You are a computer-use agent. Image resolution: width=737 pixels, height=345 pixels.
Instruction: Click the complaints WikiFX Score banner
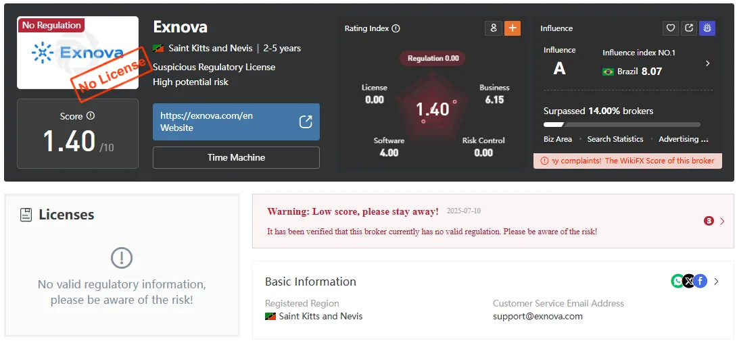[x=627, y=161]
